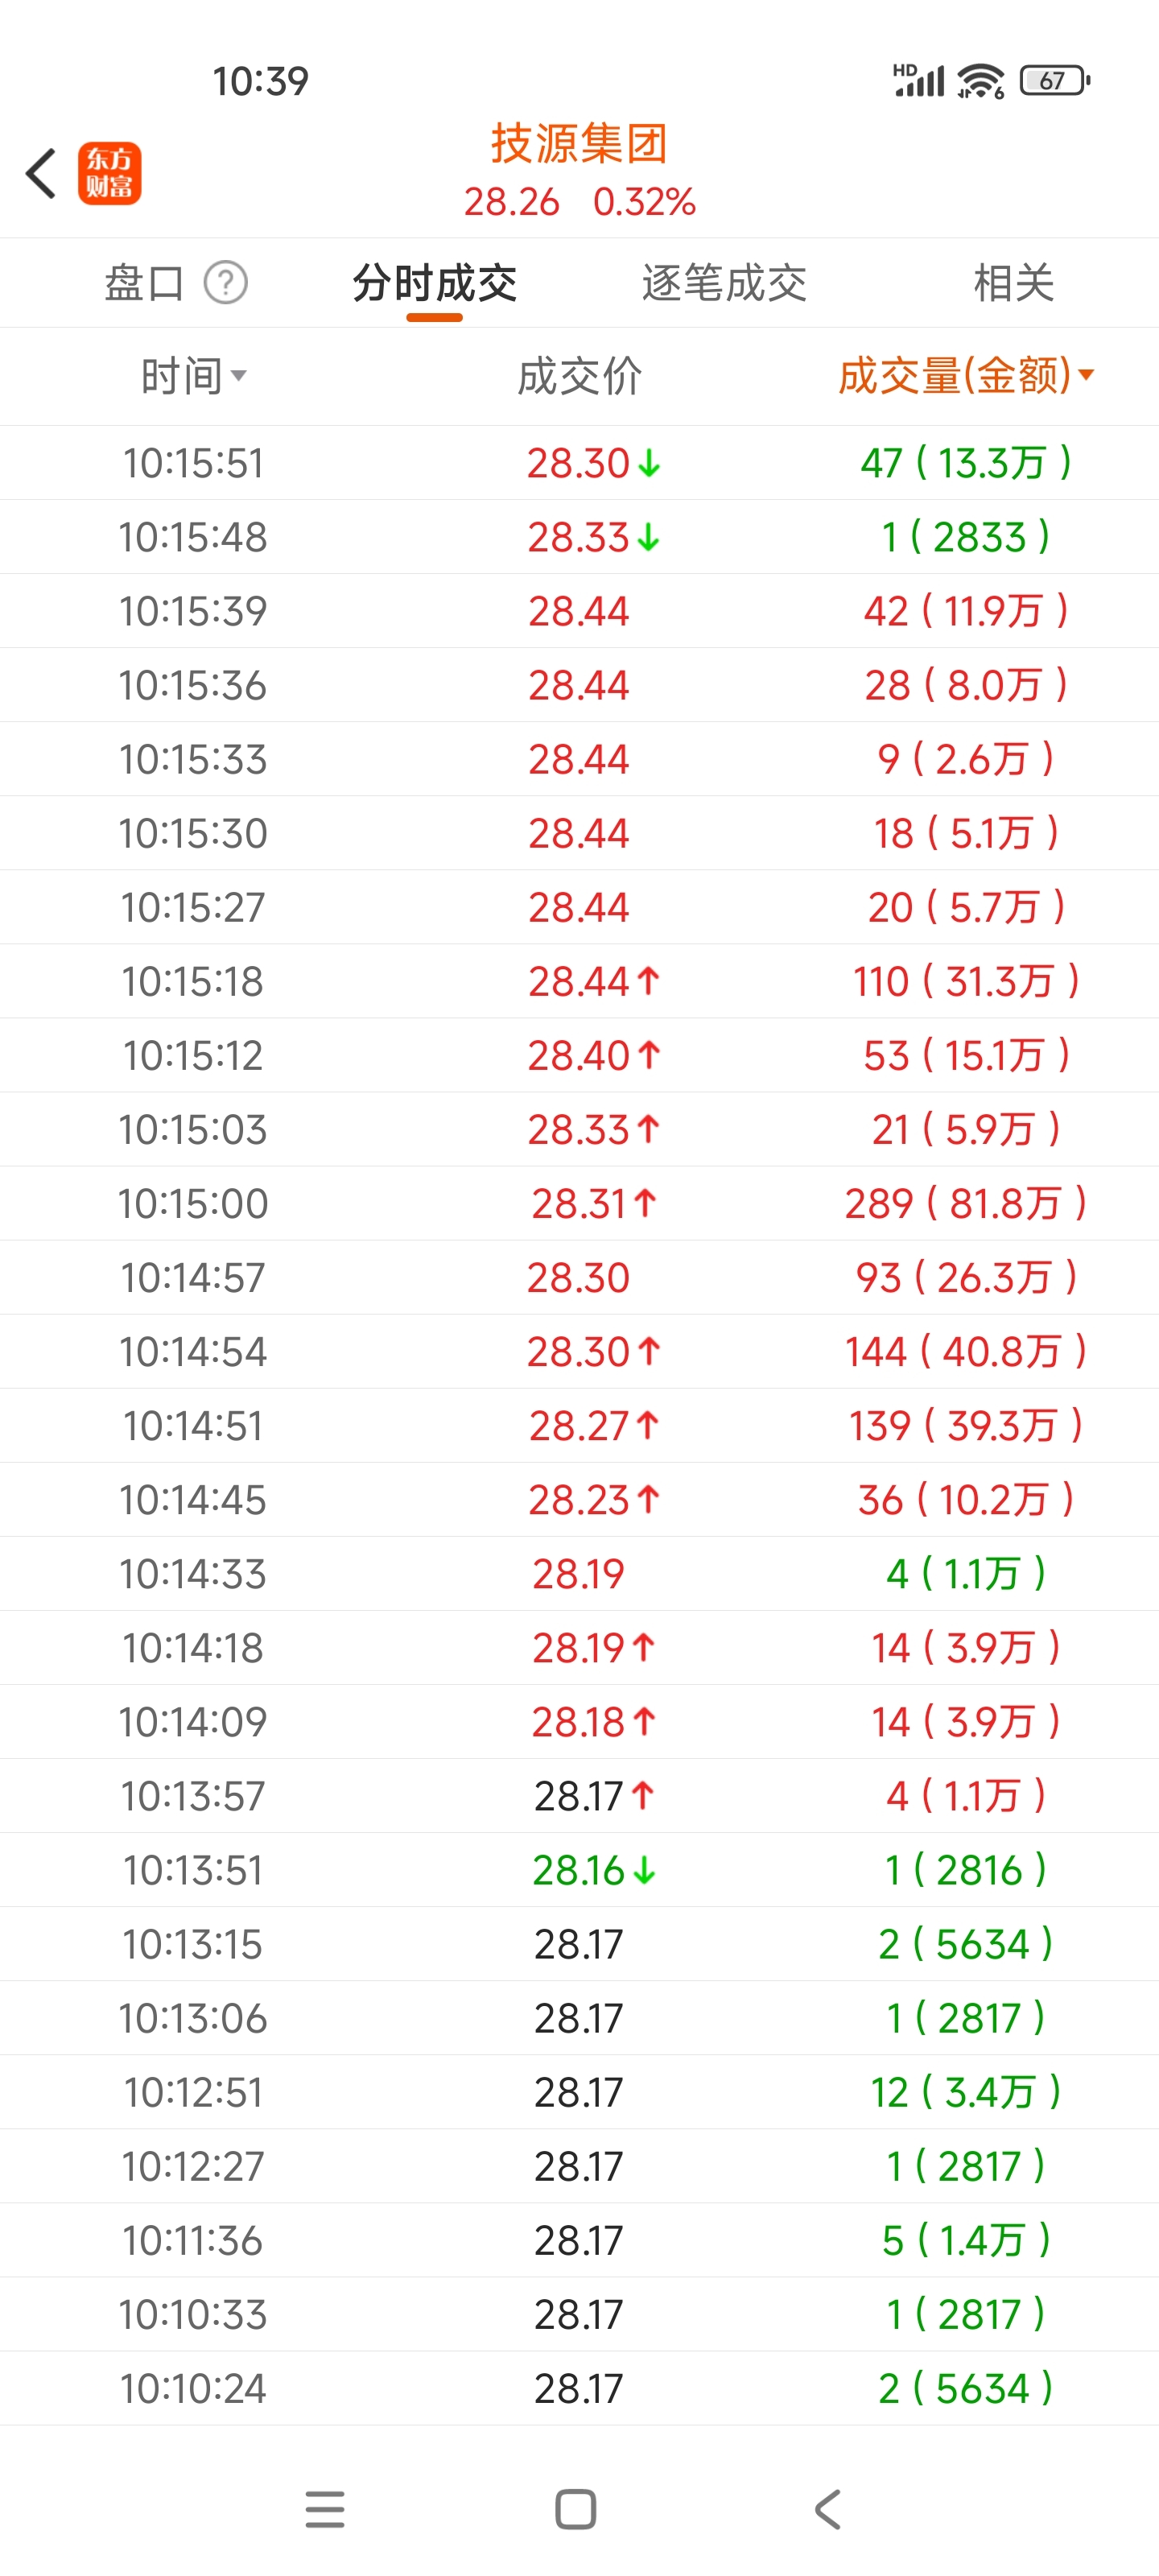Select the 10:15:00 trade row at 28.31

pos(579,1203)
